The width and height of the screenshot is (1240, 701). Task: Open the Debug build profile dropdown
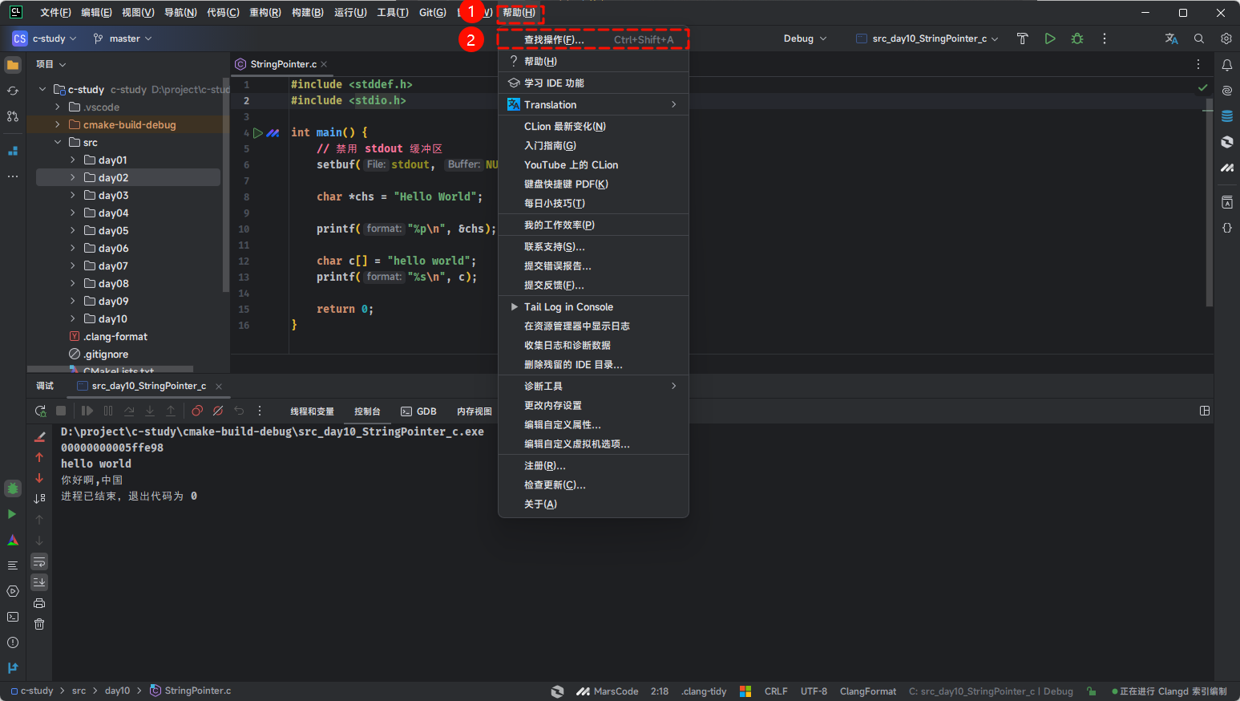tap(805, 38)
